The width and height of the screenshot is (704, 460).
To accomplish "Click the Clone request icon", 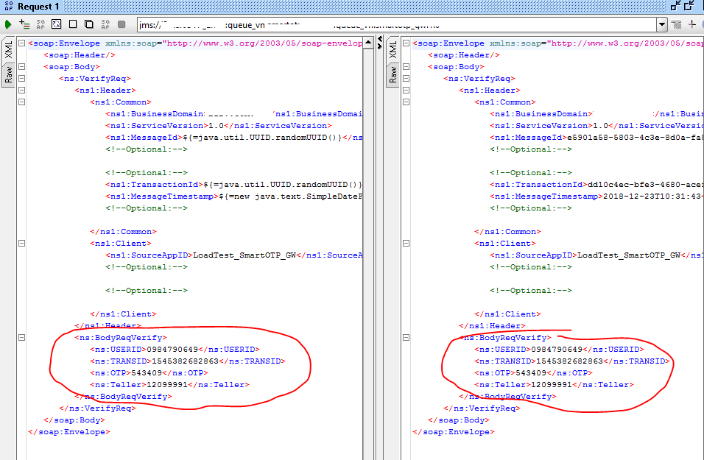I will (89, 24).
